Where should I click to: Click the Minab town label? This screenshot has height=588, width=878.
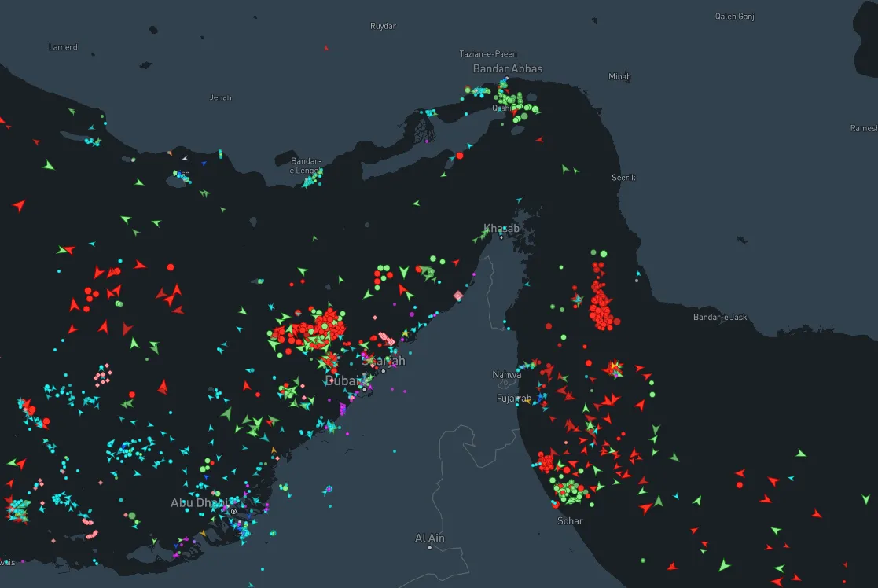[619, 76]
